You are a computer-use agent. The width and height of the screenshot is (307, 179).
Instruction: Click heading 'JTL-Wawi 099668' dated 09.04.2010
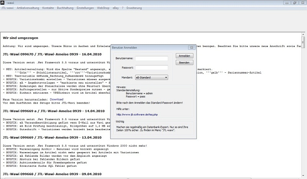(52, 174)
